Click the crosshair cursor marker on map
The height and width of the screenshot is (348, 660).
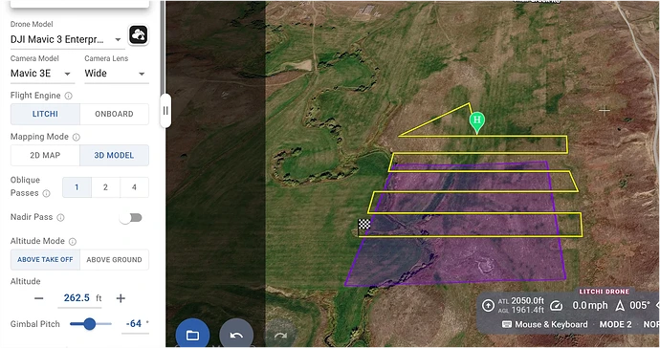(x=605, y=111)
